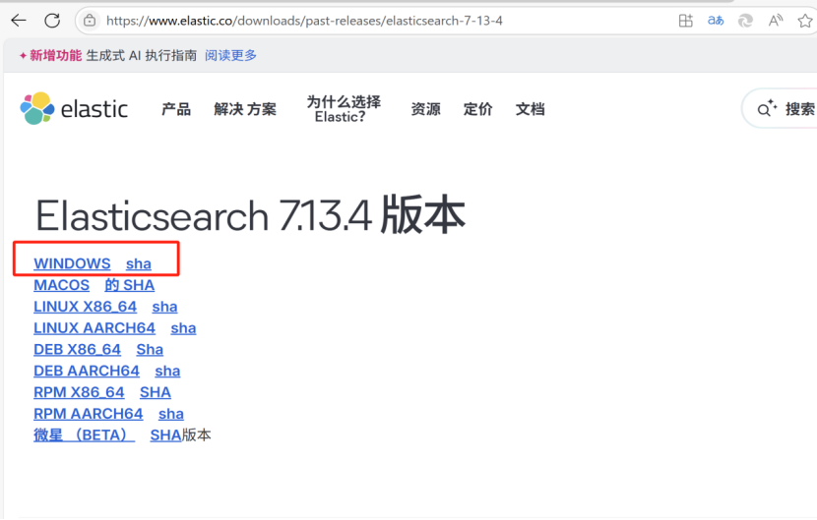
Task: Open the 资源 menu
Action: [x=425, y=109]
